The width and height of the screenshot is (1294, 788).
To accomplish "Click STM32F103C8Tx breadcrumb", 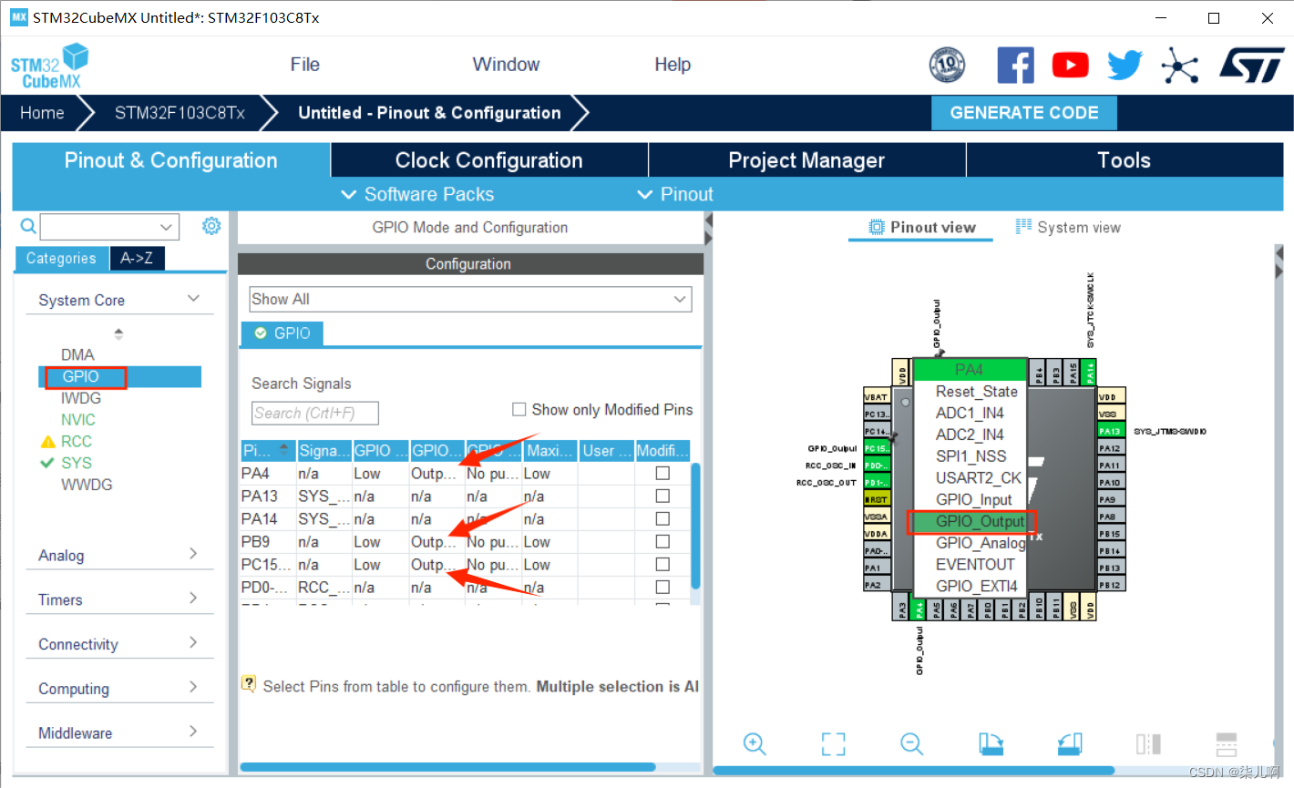I will 180,113.
